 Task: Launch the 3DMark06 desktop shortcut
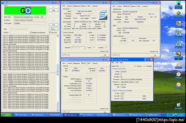coord(179,86)
